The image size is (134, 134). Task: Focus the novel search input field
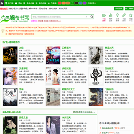coord(58,17)
